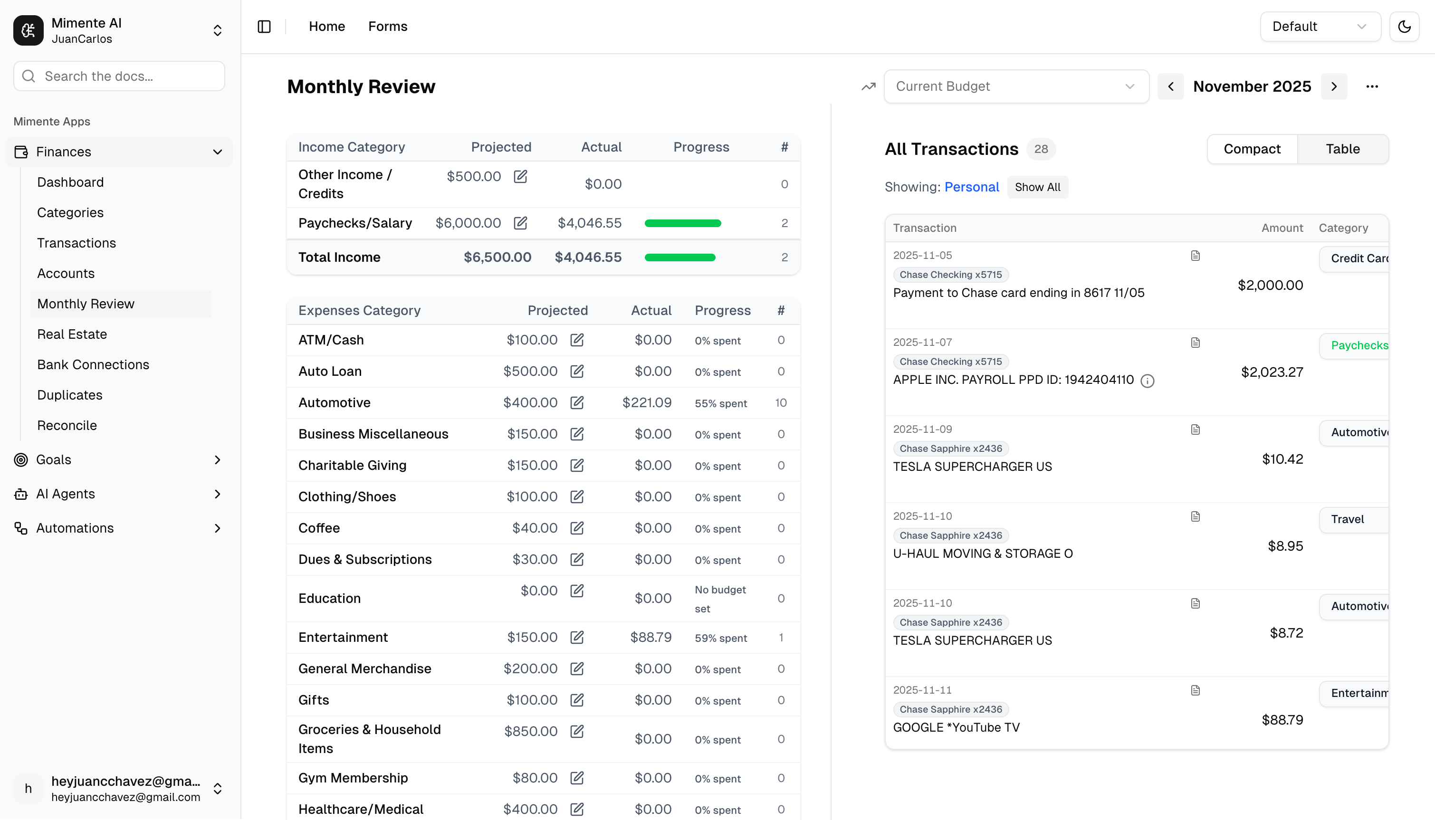Screen dimensions: 1435x820
Task: Open the three-dots more options menu
Action: [x=1372, y=86]
